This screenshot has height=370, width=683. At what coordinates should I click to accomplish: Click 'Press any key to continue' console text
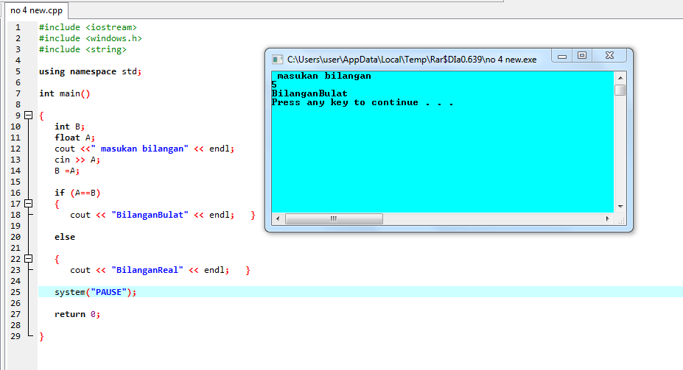[362, 102]
